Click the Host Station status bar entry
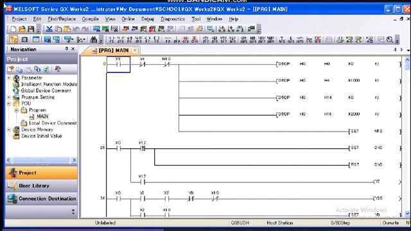The image size is (411, 231). [280, 223]
